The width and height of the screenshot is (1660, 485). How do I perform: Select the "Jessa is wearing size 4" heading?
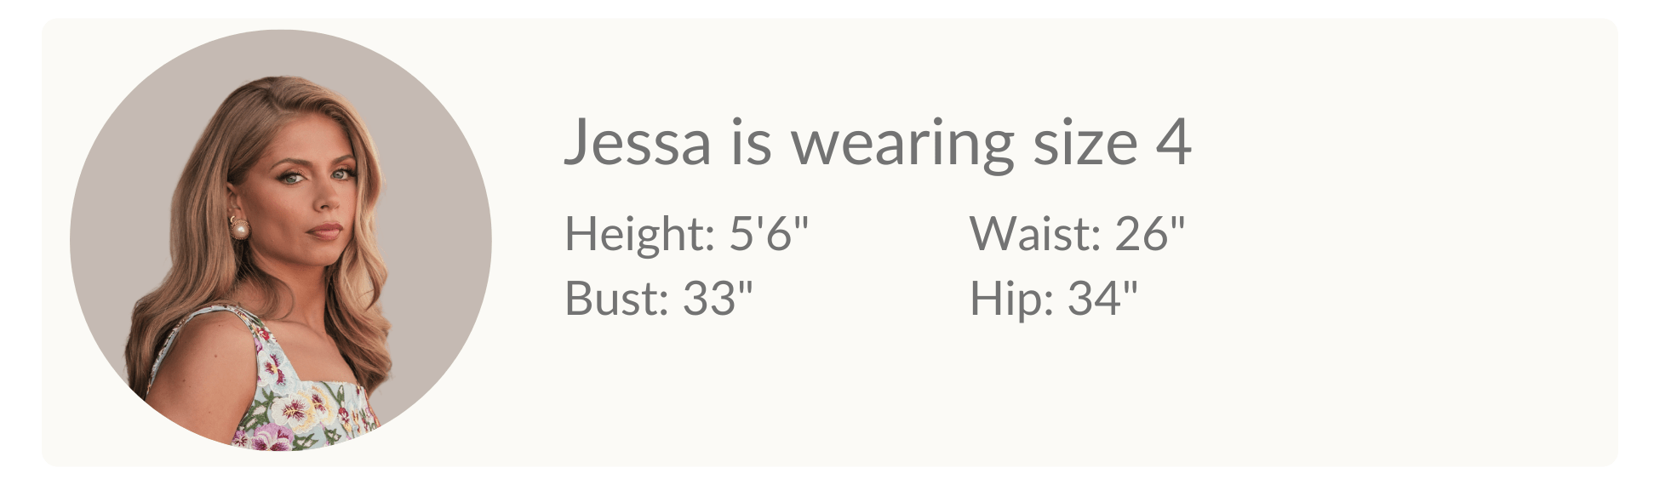(877, 143)
